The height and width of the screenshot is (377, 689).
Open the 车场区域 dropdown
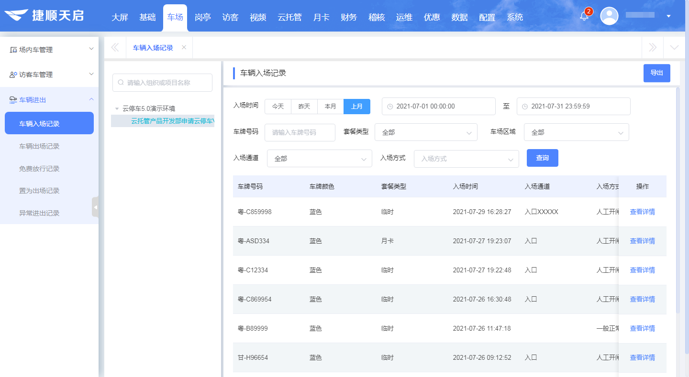(577, 132)
